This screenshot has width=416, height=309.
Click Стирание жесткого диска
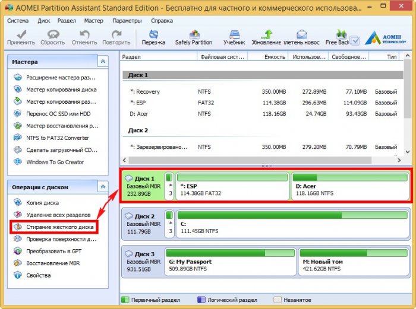55,227
